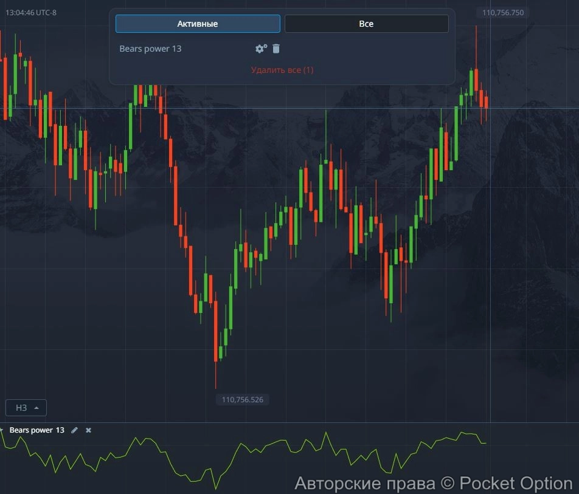579x494 pixels.
Task: Click the vertical marker line near the latest candle
Action: point(491,243)
